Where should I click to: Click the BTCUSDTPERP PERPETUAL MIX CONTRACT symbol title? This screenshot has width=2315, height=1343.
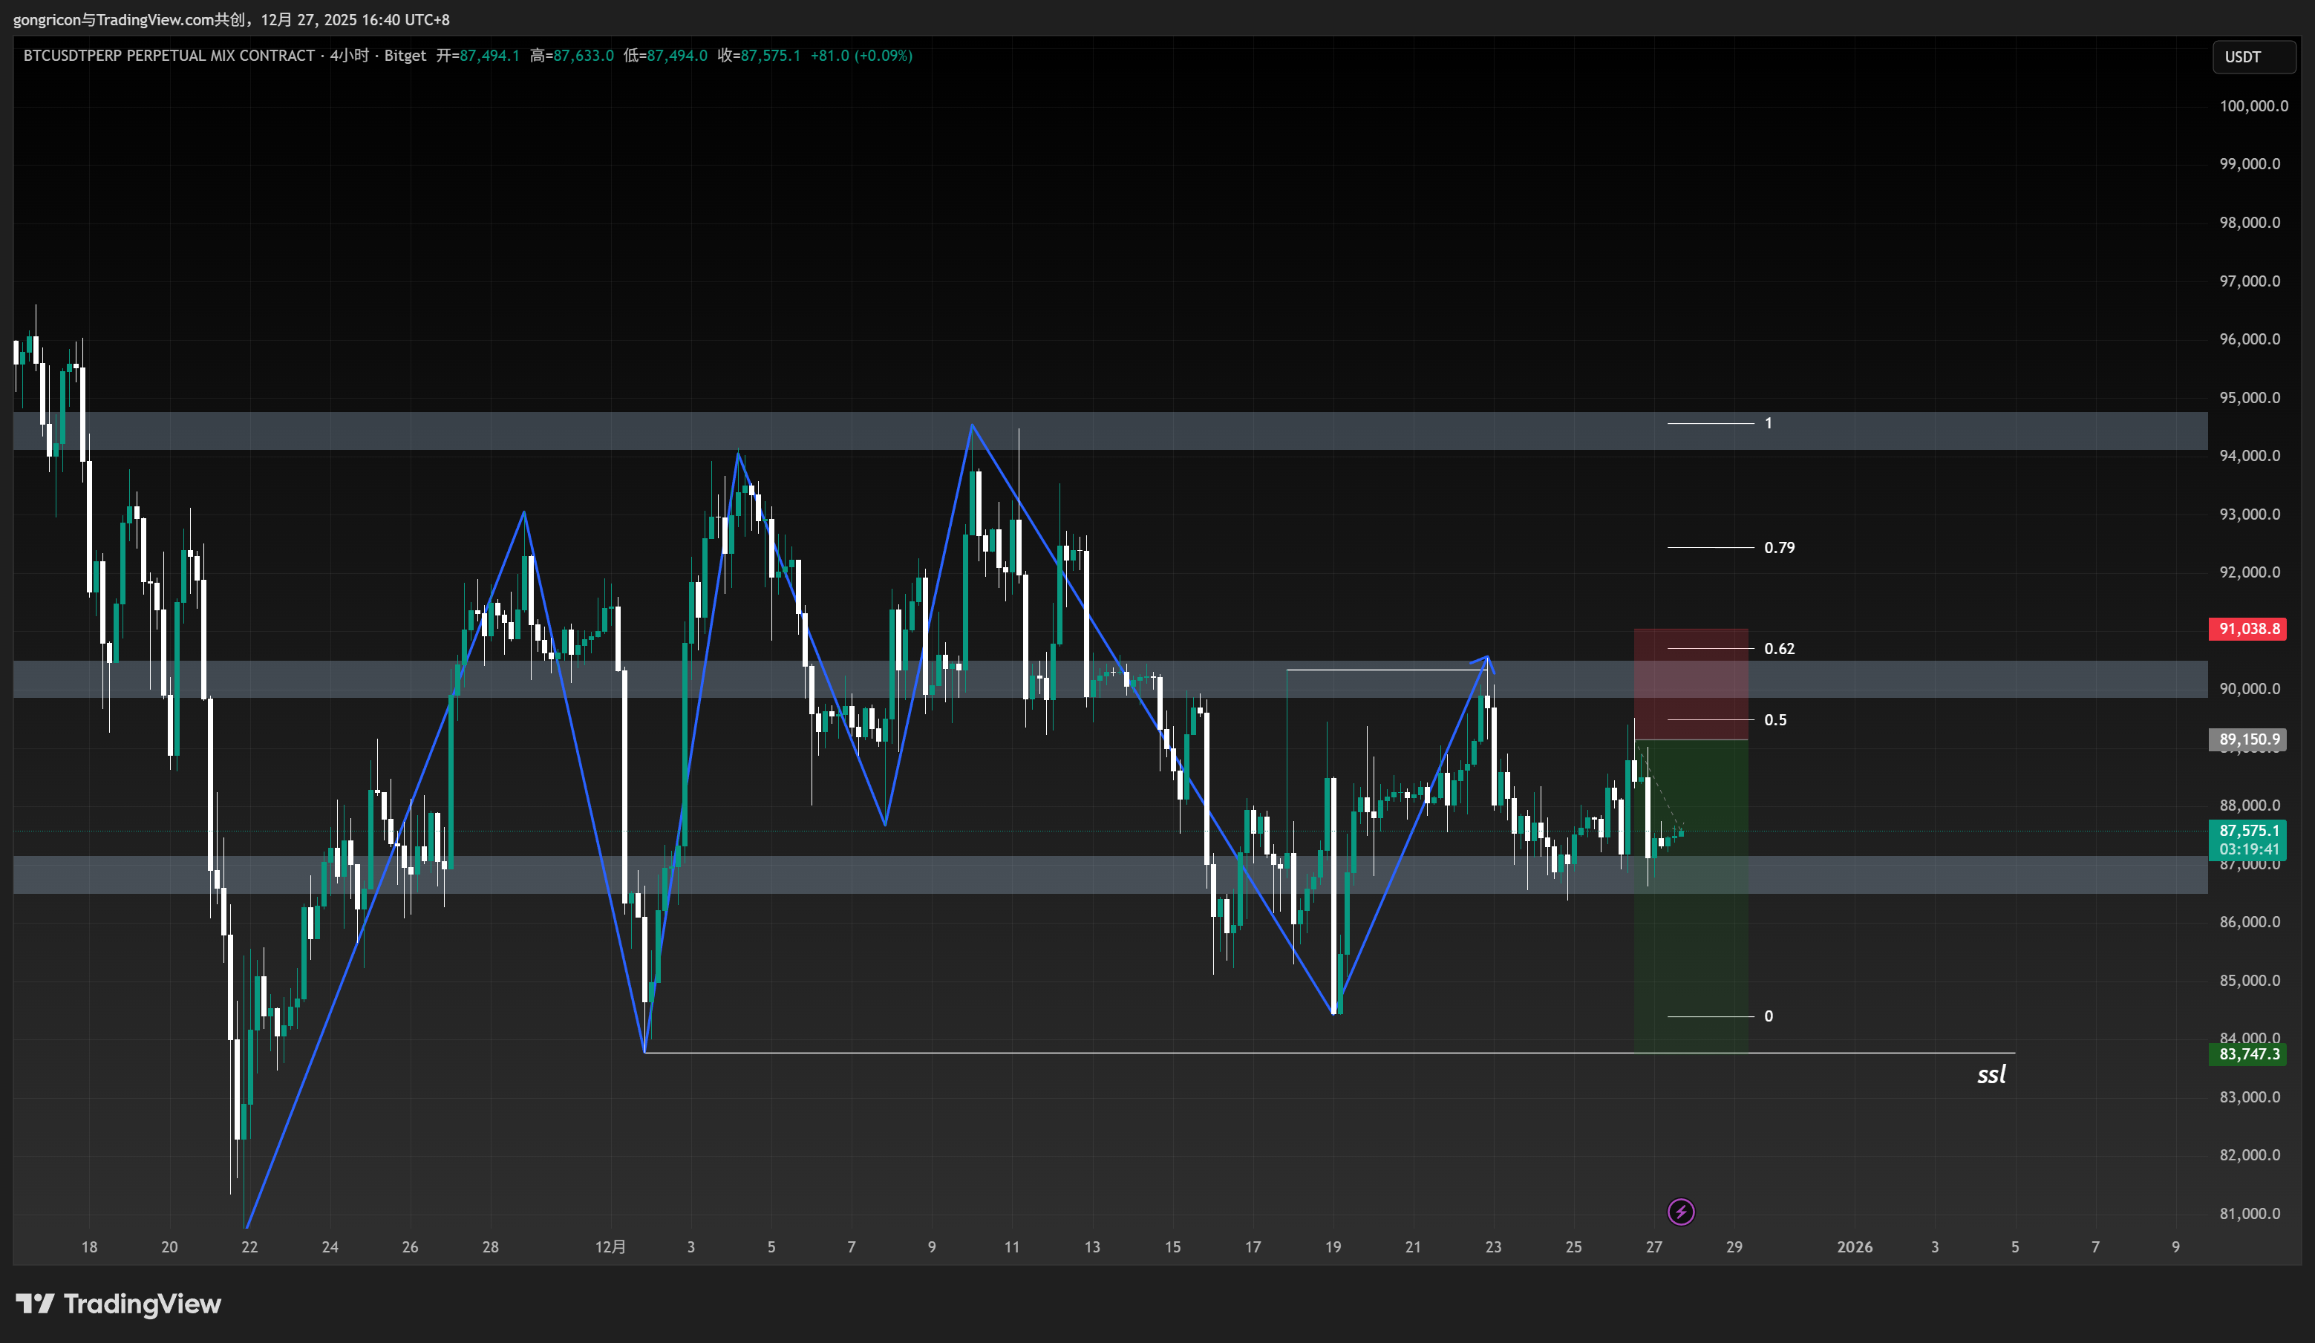pyautogui.click(x=169, y=56)
